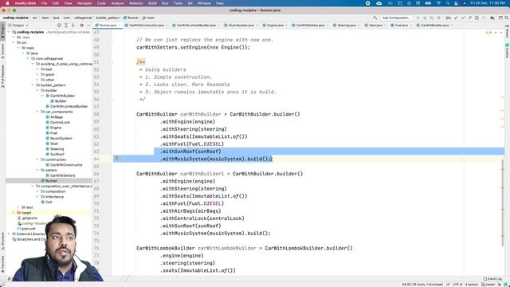
Task: Click the Apple logo menu
Action: [7, 3]
